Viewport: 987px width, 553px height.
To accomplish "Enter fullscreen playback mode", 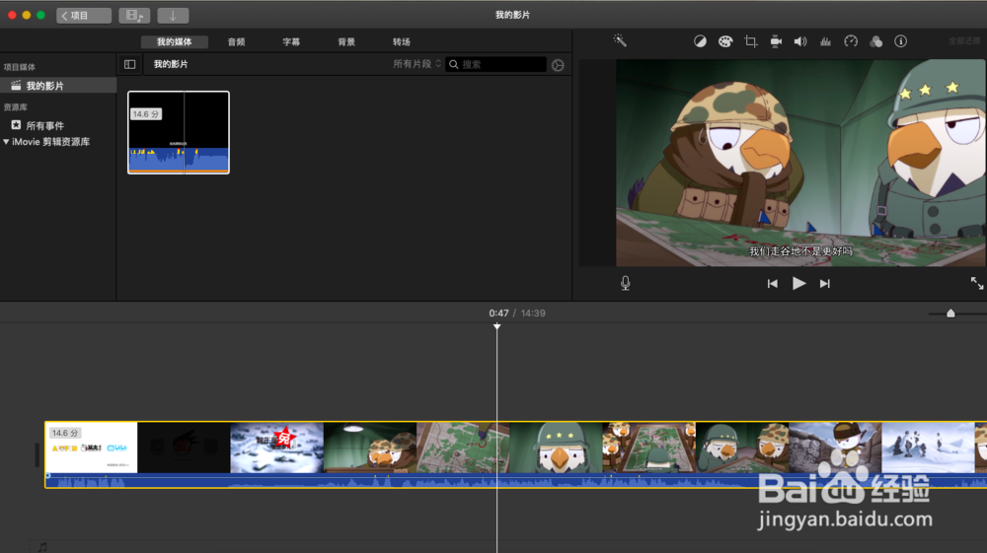I will point(976,284).
